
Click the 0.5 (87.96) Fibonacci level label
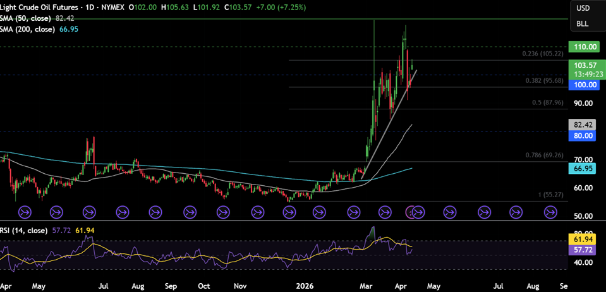(545, 104)
